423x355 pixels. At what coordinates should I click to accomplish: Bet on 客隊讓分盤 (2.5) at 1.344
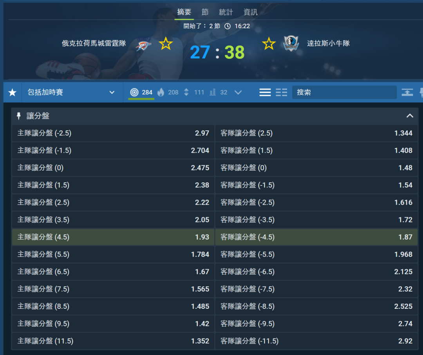pyautogui.click(x=316, y=133)
